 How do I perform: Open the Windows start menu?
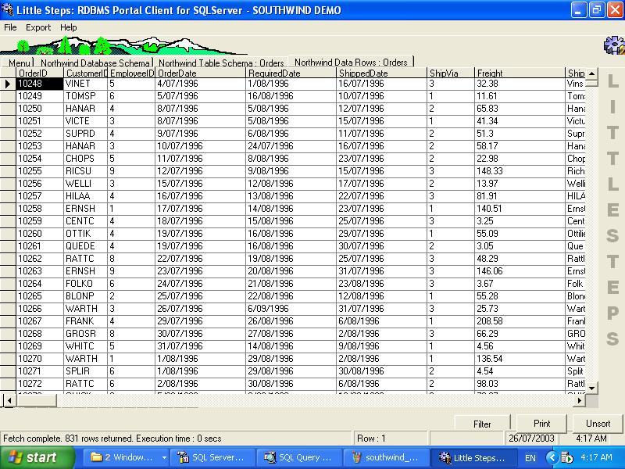point(37,457)
